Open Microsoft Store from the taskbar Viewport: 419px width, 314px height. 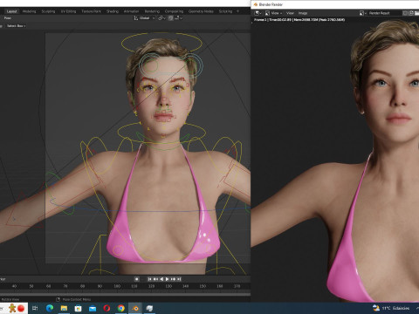point(78,308)
